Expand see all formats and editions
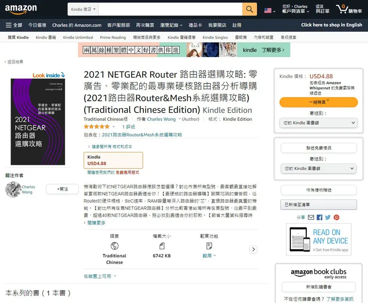The image size is (368, 303). pos(110,147)
